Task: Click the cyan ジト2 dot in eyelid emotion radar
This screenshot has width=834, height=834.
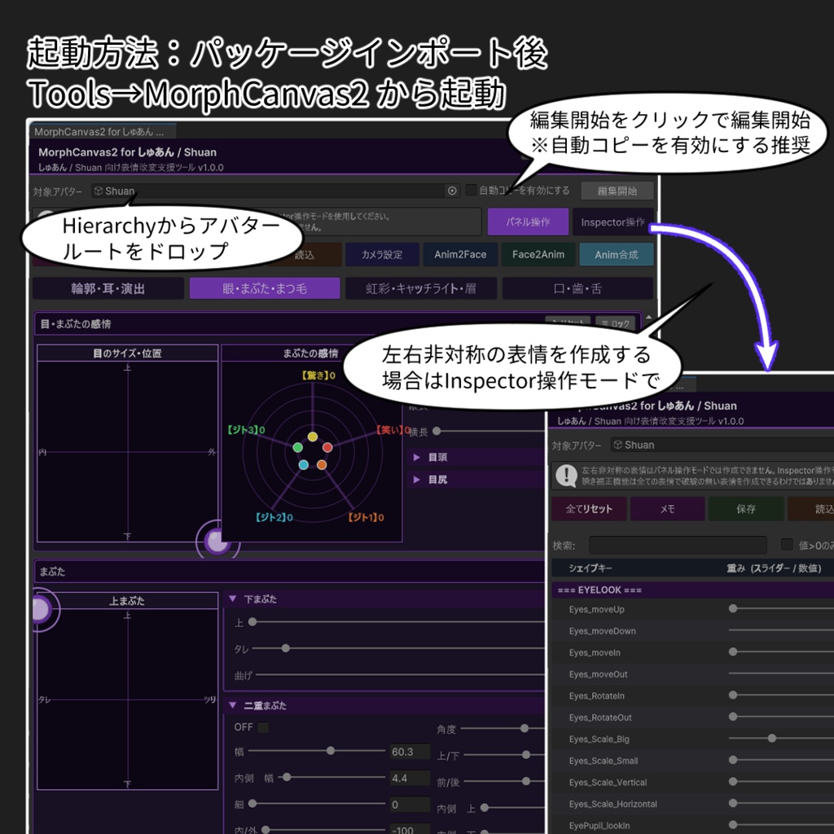Action: tap(303, 464)
